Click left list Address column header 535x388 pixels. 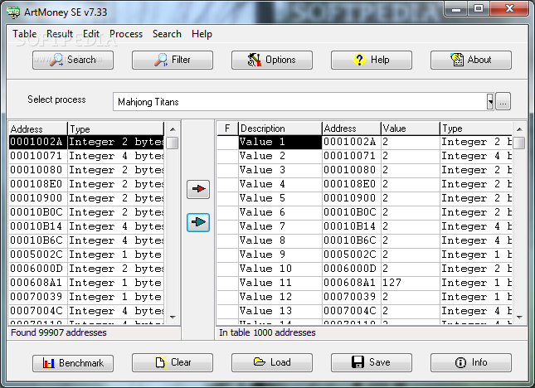click(x=38, y=129)
